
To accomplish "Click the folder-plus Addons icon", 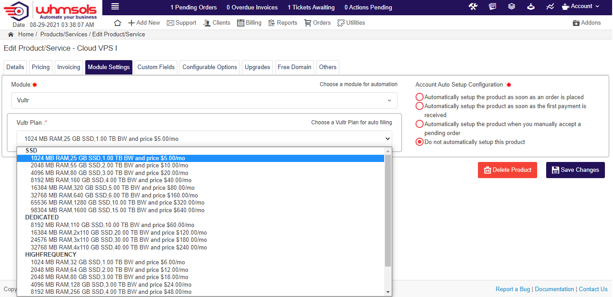I will tap(576, 23).
